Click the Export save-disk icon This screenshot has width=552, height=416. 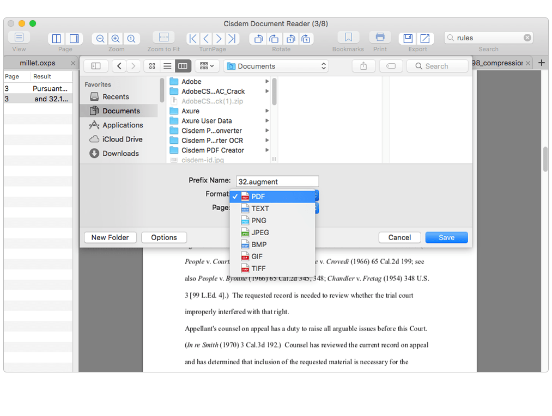coord(408,38)
